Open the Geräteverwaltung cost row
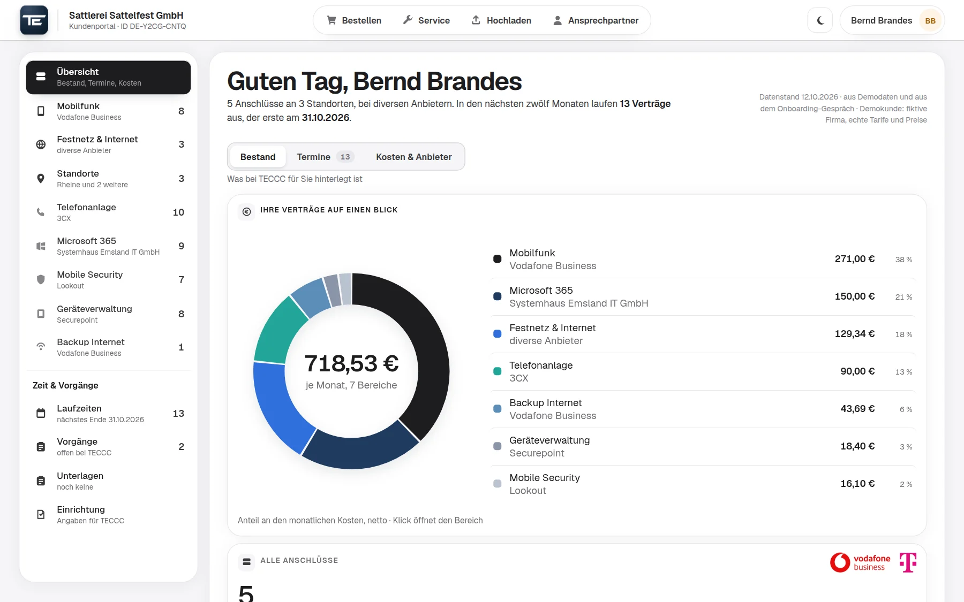 (703, 447)
